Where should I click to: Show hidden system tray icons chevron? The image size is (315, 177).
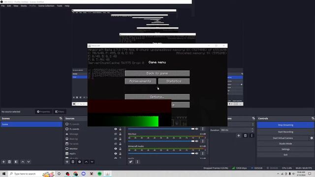coord(278,174)
